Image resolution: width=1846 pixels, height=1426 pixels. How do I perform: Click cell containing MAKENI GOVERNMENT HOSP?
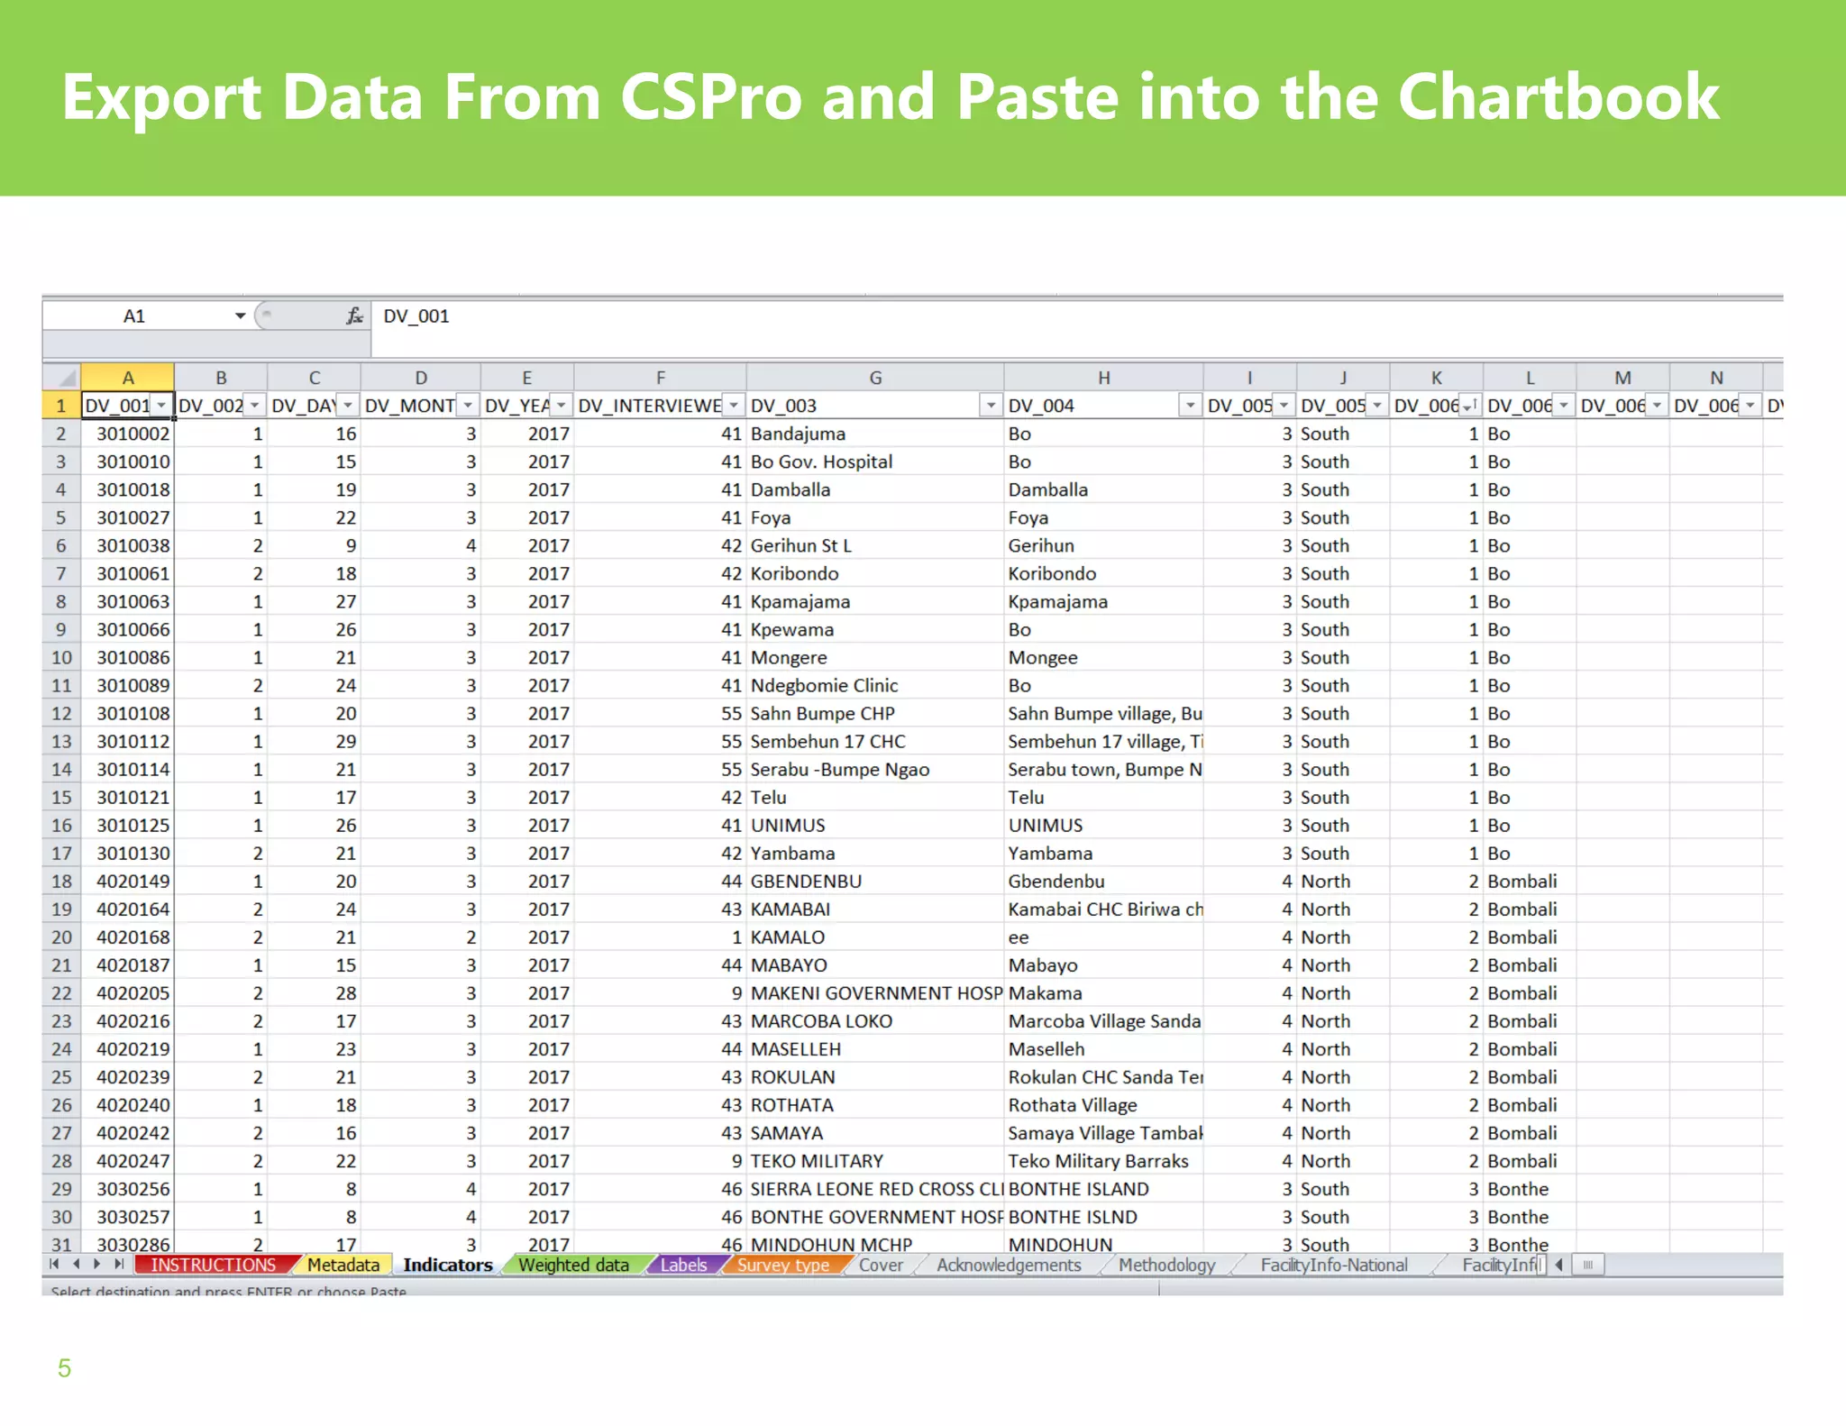(875, 992)
